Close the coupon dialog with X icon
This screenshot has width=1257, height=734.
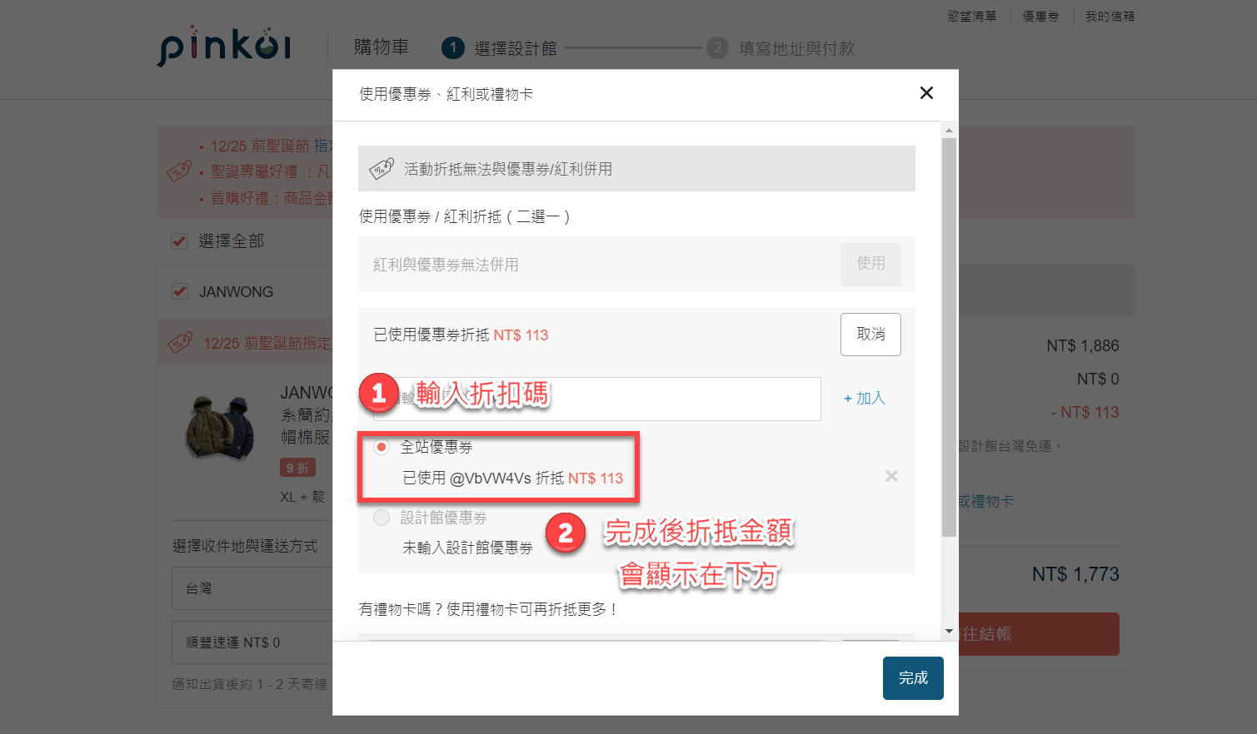click(x=926, y=93)
